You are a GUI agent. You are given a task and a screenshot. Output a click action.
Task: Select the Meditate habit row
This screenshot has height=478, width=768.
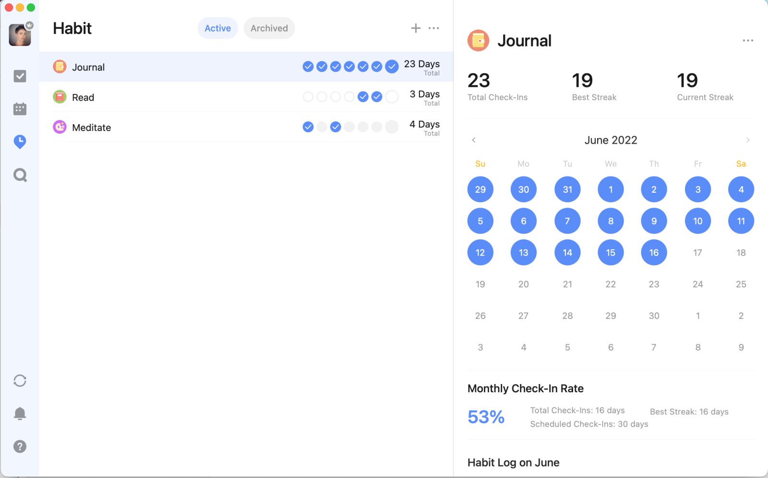246,127
